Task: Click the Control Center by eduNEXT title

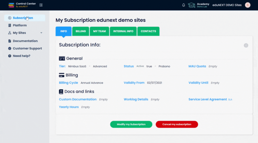Action: point(26,5)
